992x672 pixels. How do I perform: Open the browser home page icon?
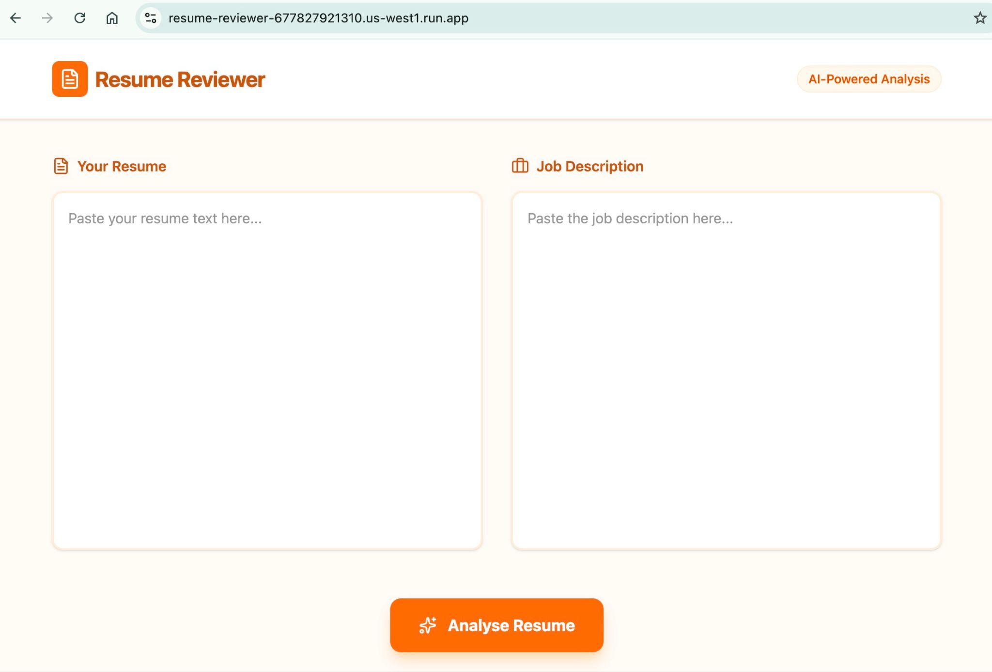click(112, 18)
